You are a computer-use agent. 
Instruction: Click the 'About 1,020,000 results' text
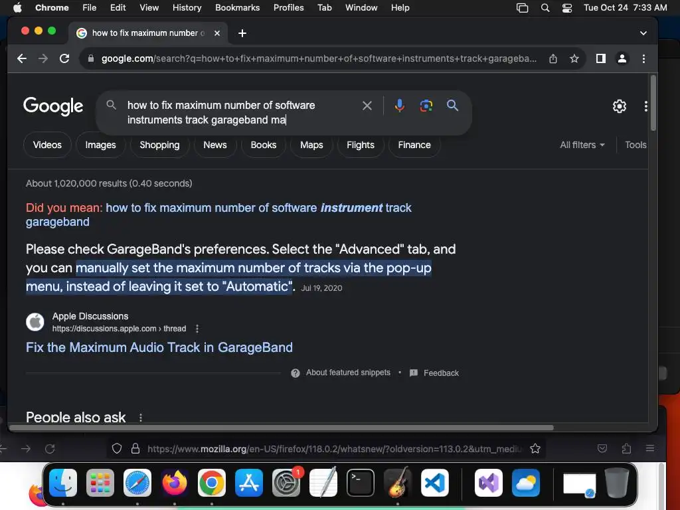tap(109, 183)
